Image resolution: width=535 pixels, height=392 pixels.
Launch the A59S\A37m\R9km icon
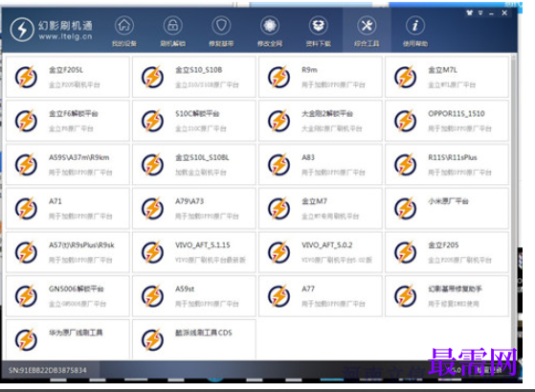point(26,165)
